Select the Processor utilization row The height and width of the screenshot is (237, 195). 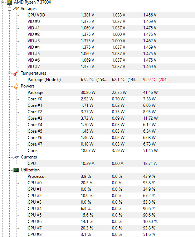(x=111, y=176)
